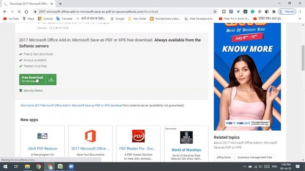Open the Outlook bookmark

45,19
